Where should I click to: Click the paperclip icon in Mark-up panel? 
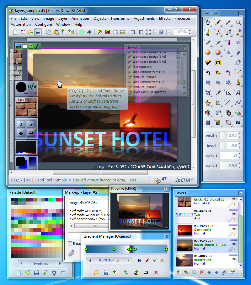click(71, 253)
